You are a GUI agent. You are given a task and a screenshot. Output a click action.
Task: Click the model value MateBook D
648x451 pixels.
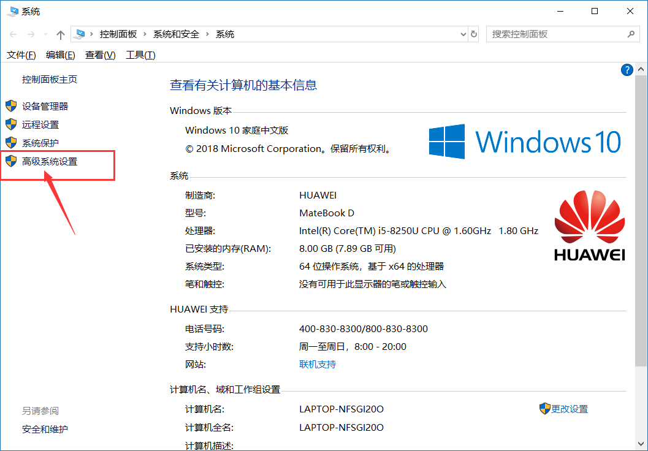click(327, 213)
